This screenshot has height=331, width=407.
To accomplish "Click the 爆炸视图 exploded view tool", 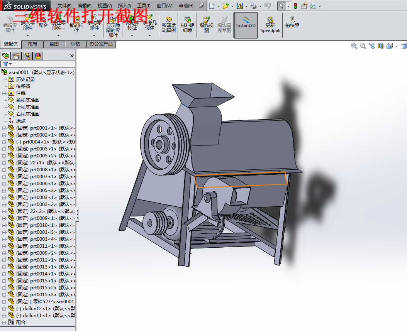I will [x=206, y=25].
